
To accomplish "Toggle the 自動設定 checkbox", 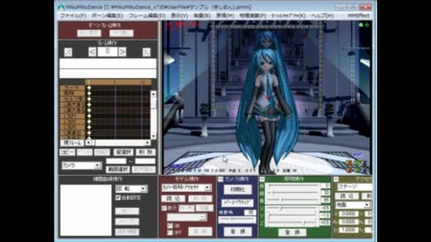I will [118, 198].
